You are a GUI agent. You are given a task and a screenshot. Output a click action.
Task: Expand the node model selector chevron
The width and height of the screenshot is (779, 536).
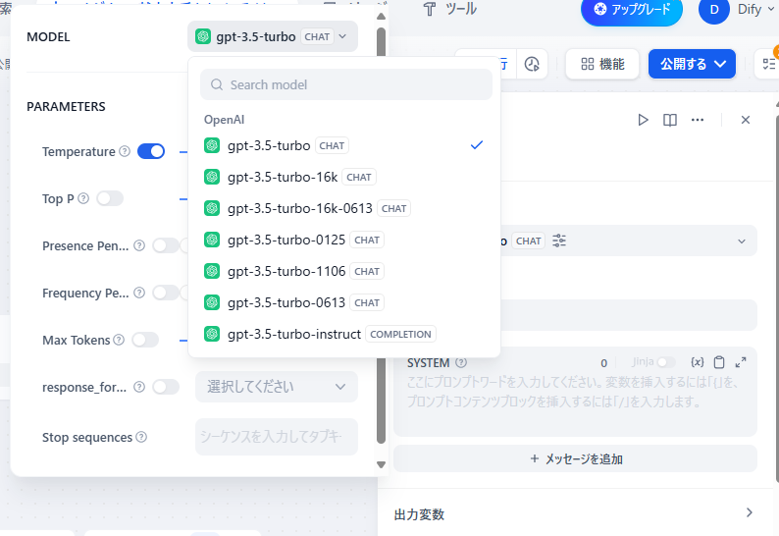pos(742,241)
